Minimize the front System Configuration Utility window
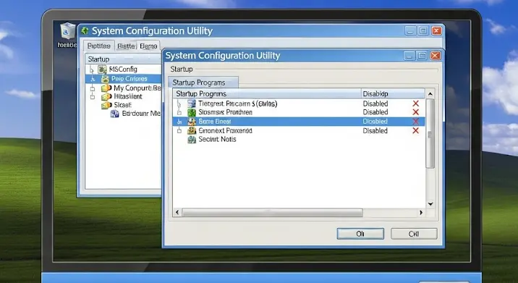The width and height of the screenshot is (518, 283). coord(409,56)
